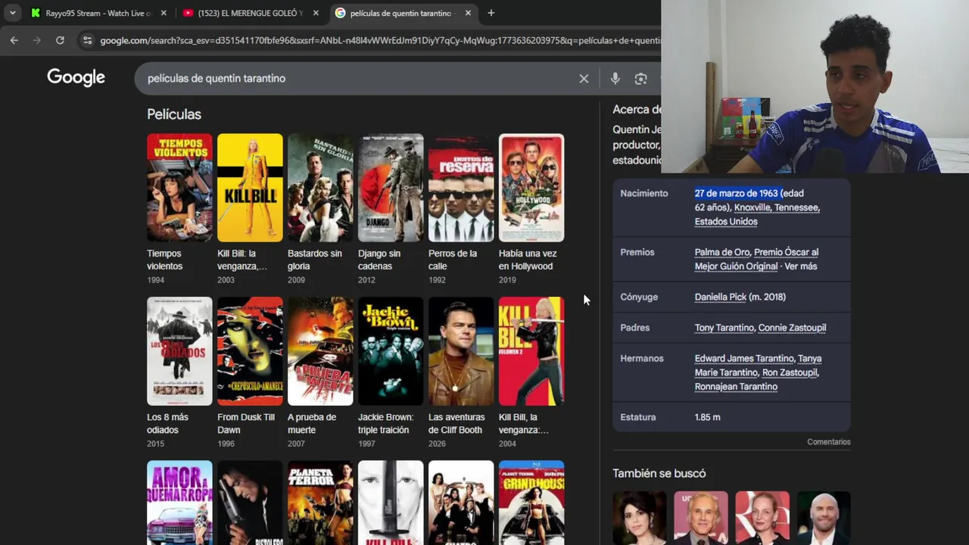Click the Django sin cadenas title text
The width and height of the screenshot is (969, 545).
379,260
